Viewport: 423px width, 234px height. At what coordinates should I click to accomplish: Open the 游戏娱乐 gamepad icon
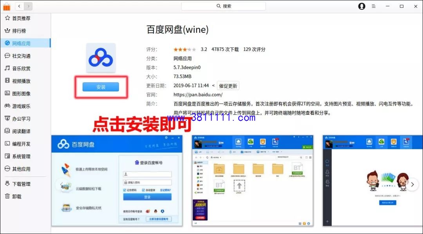click(7, 106)
